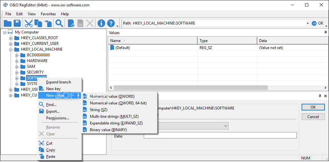The height and width of the screenshot is (162, 329).
Task: Collapse the HKEY_LOCAL_MACHINE node
Action: click(11, 50)
